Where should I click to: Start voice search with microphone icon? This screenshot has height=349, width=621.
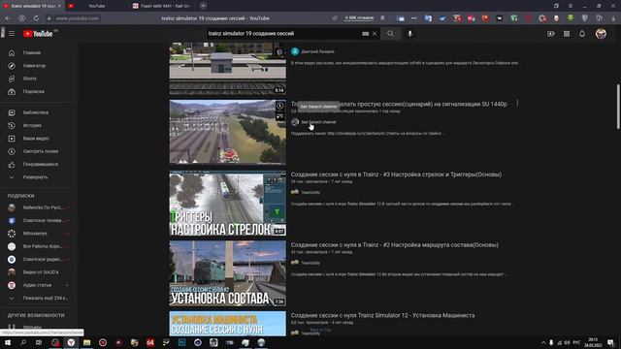pyautogui.click(x=409, y=34)
